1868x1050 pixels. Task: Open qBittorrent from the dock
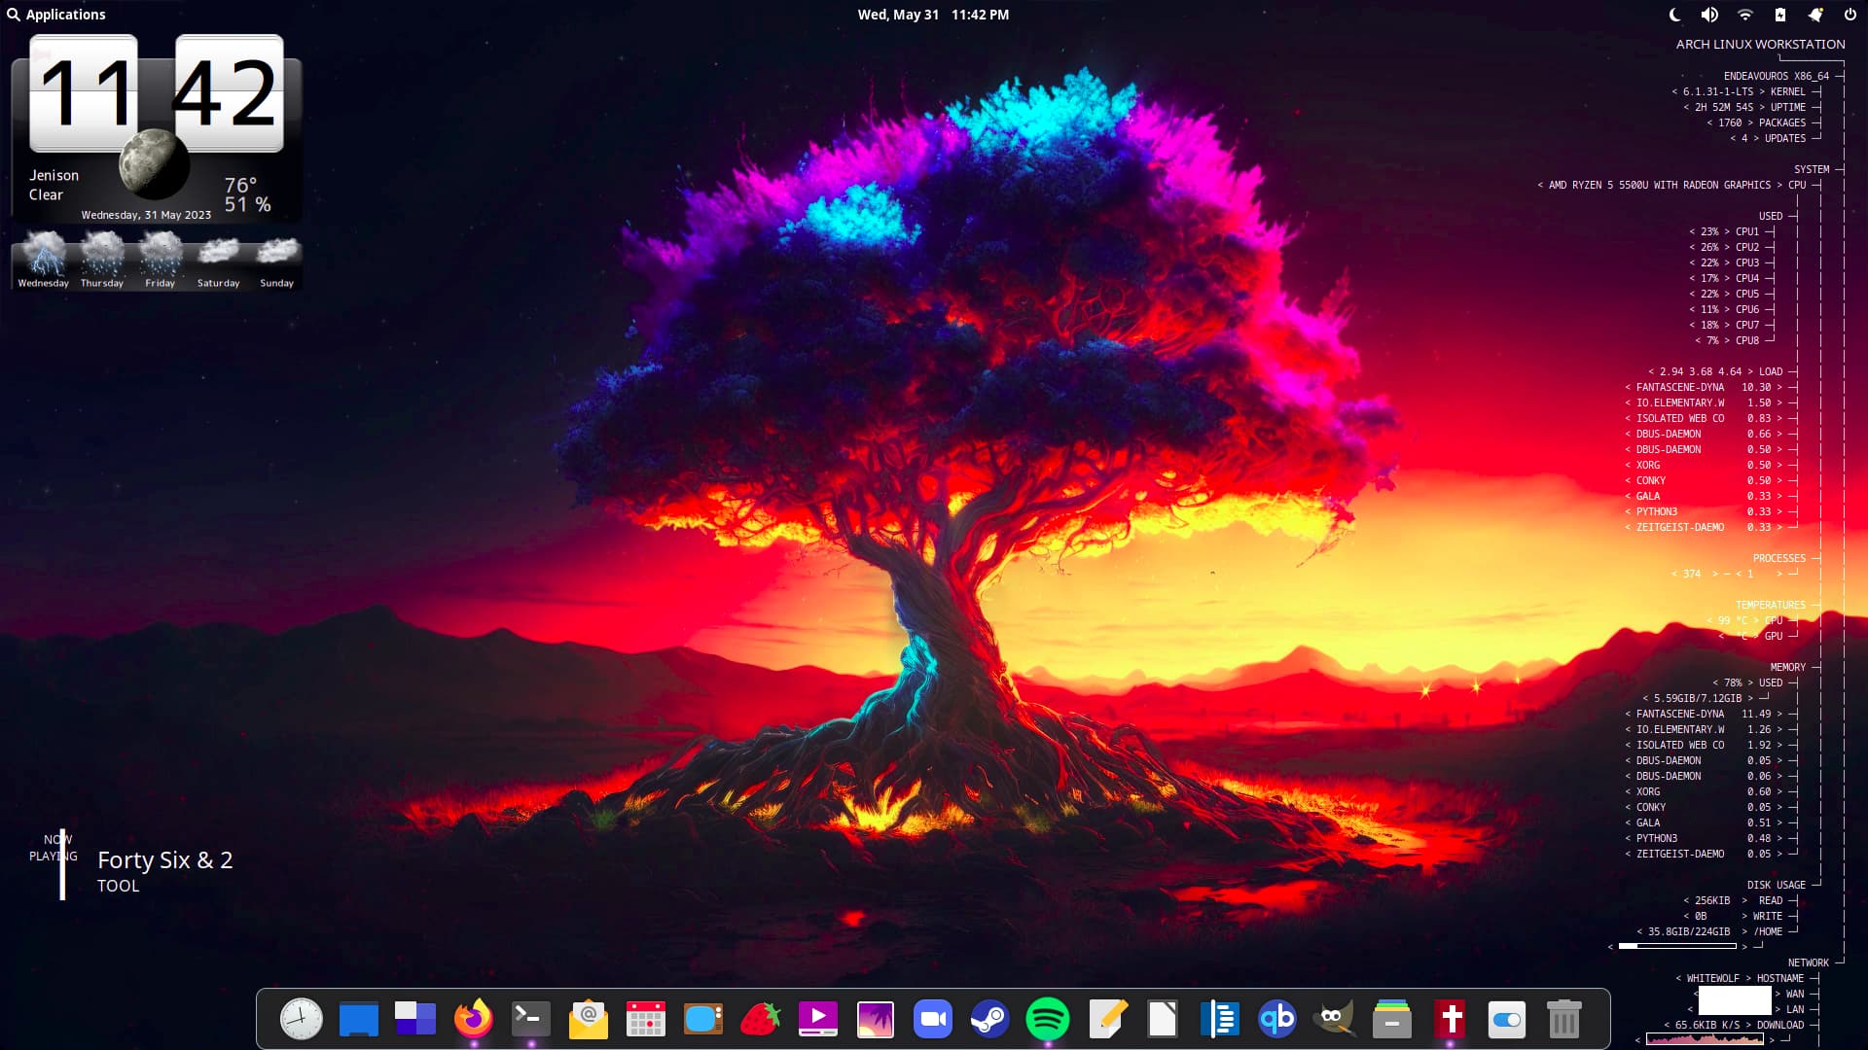coord(1277,1019)
